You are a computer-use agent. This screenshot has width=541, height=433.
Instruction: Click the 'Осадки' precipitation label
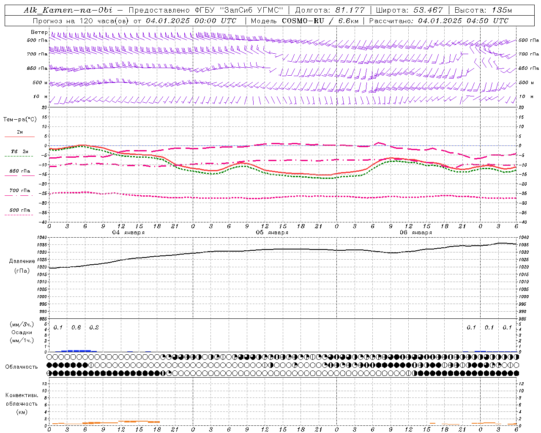click(x=22, y=332)
